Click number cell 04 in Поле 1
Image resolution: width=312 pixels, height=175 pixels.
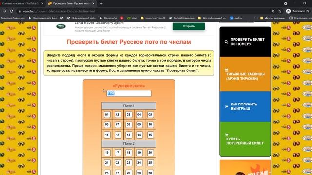click(139, 115)
